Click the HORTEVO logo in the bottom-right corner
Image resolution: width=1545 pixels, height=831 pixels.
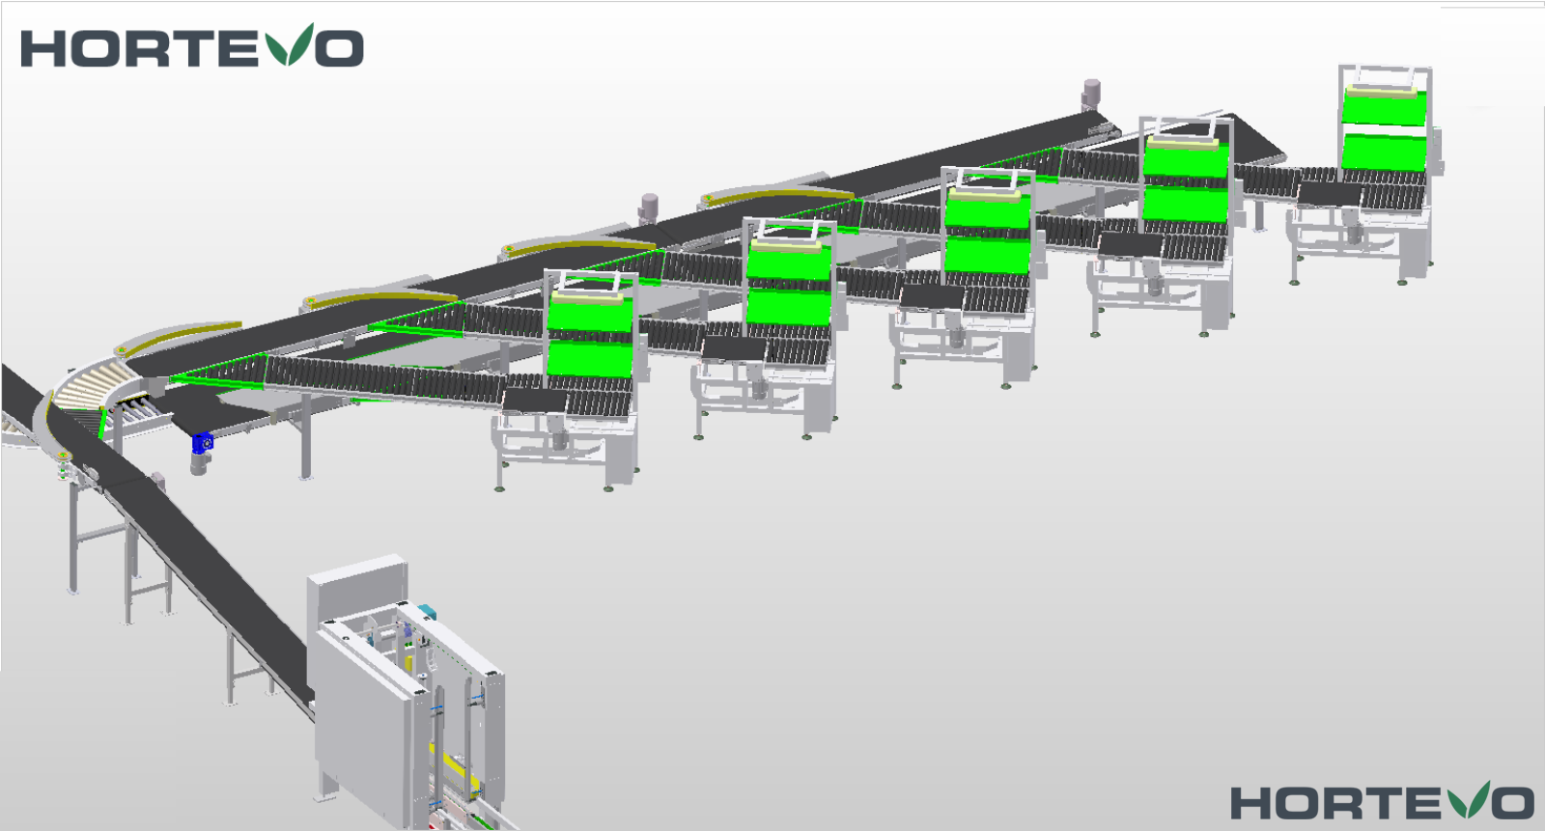pos(1381,802)
